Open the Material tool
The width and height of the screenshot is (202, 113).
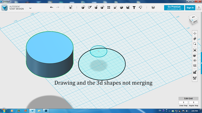(153, 8)
